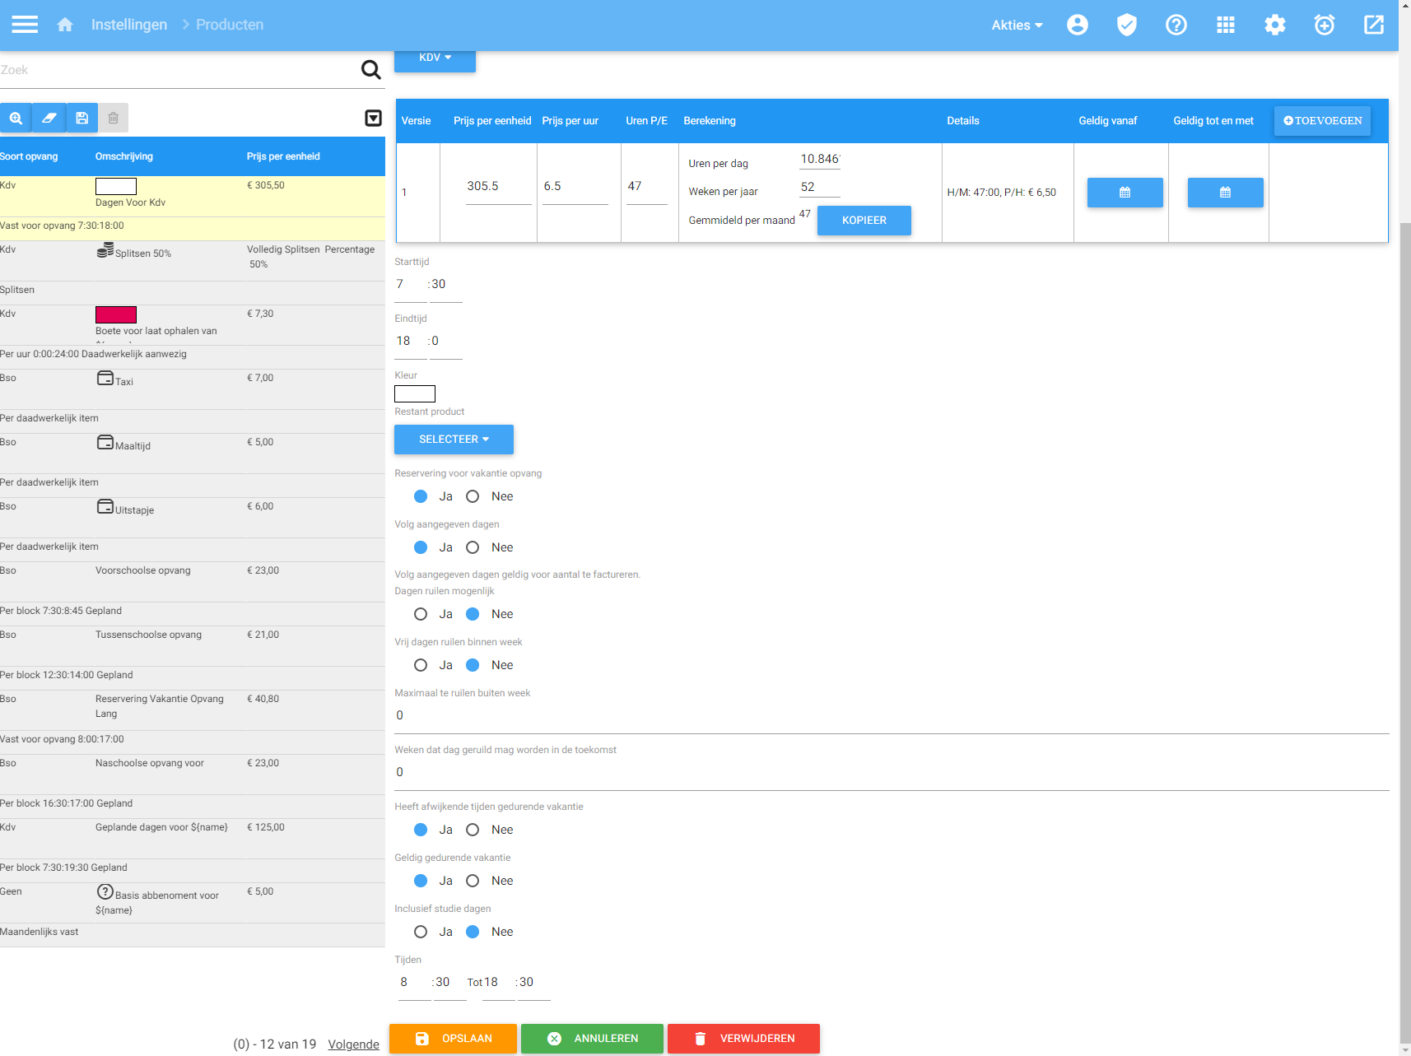The height and width of the screenshot is (1056, 1411).
Task: Open the SELECTEER restant product dropdown
Action: coord(454,440)
